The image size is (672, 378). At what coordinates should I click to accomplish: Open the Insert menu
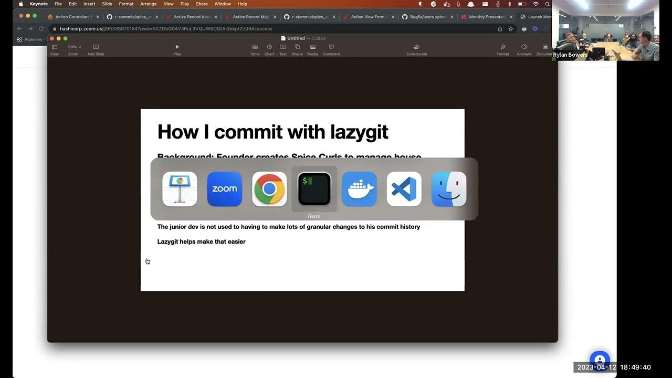(x=89, y=4)
